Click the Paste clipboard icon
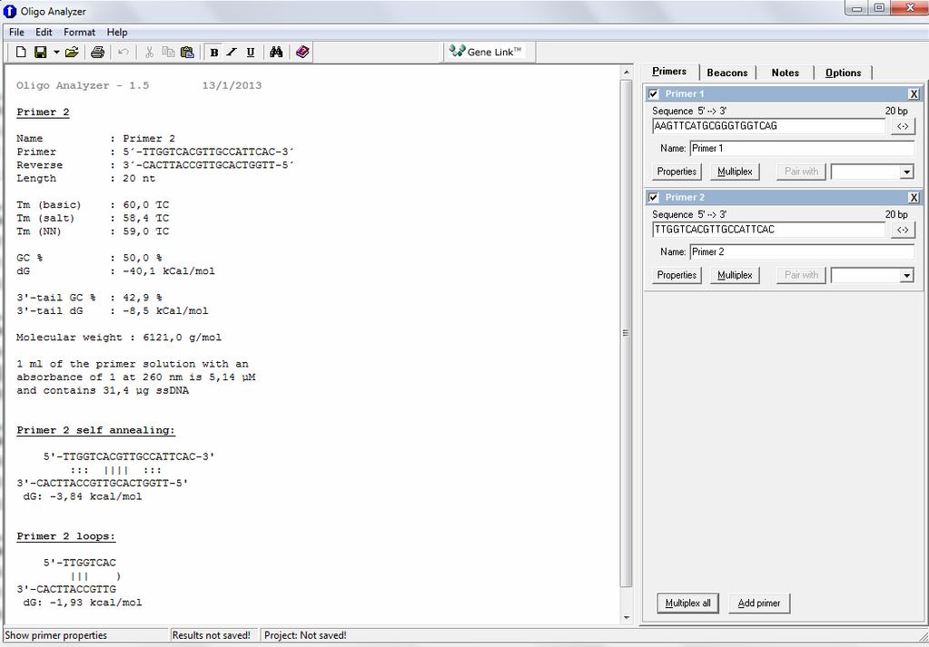The image size is (929, 647). (187, 52)
